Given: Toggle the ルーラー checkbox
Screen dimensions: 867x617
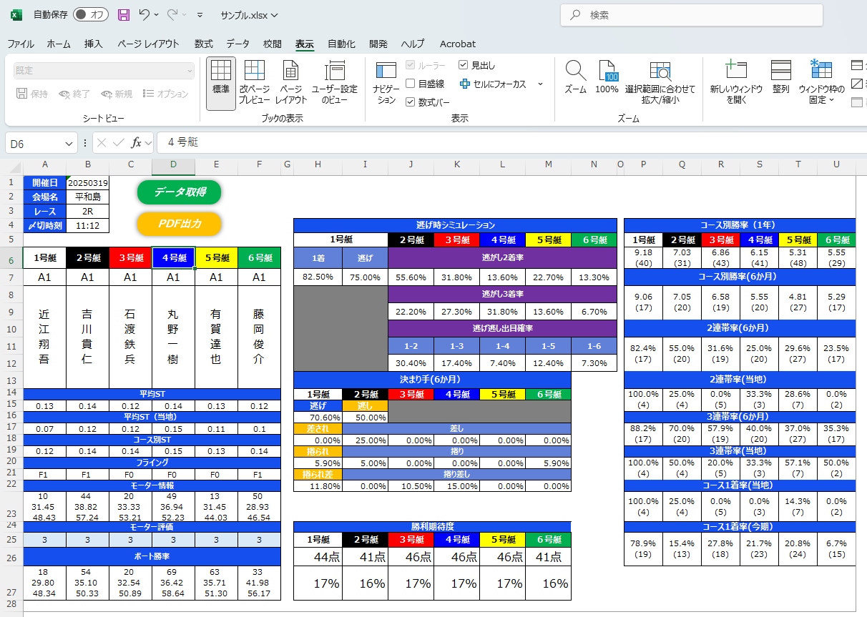Looking at the screenshot, I should pyautogui.click(x=411, y=65).
